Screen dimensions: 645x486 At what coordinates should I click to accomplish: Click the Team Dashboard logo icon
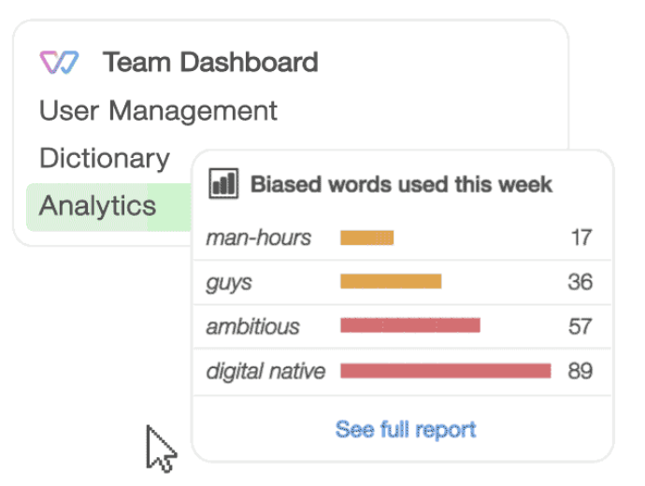(59, 63)
